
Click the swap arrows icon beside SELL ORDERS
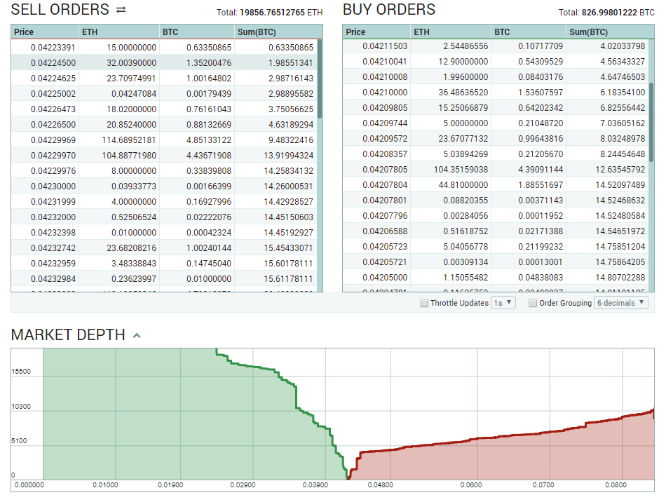(121, 9)
